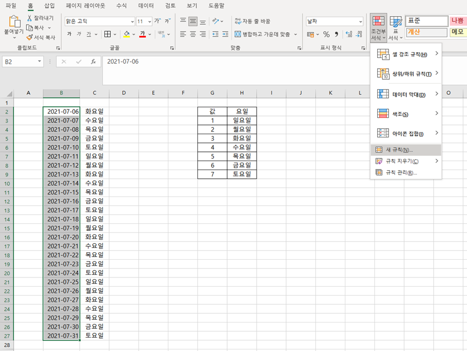Image resolution: width=467 pixels, height=351 pixels.
Task: Open the Icon Sets (아이콘 집합) submenu
Action: (406, 134)
